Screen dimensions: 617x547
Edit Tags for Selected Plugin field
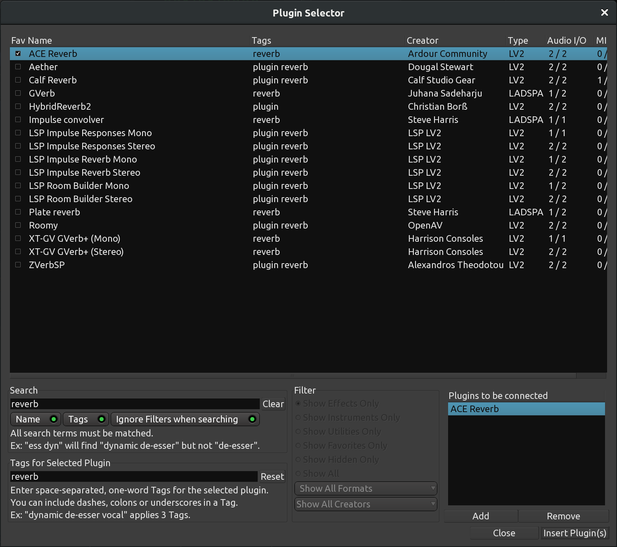(134, 476)
